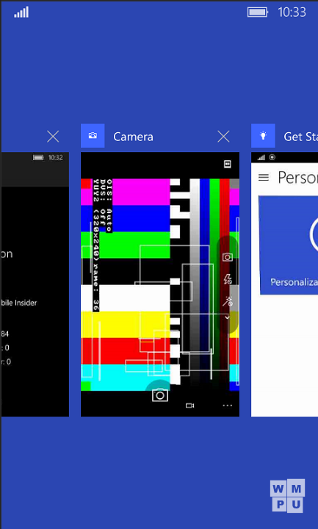Screen dimensions: 318x529
Task: Open camera's three-dot more menu
Action: click(x=227, y=406)
